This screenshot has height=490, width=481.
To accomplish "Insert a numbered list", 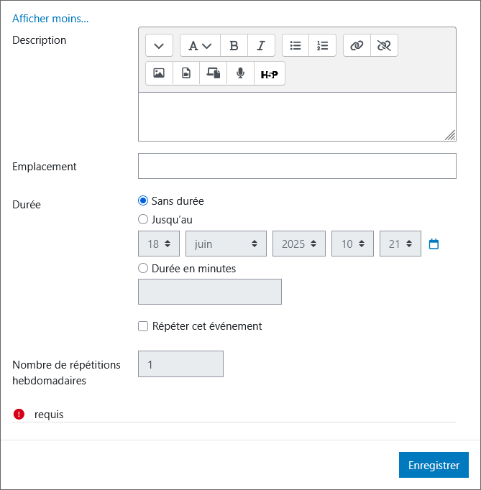I will pos(323,45).
